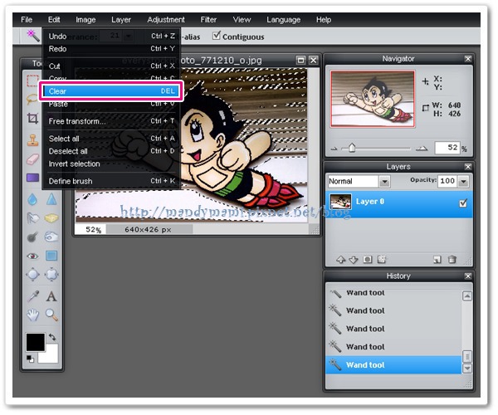Choose Undo from the Edit menu

(x=111, y=37)
